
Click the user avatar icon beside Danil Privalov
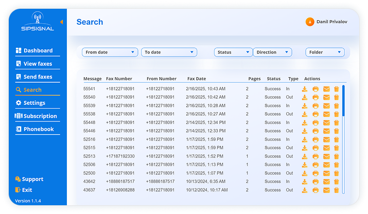pyautogui.click(x=310, y=22)
